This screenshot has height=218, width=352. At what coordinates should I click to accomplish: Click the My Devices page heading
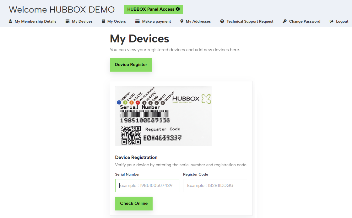(139, 39)
